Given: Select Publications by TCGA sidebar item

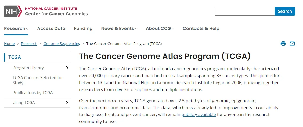Looking at the screenshot, I should click(x=33, y=93).
